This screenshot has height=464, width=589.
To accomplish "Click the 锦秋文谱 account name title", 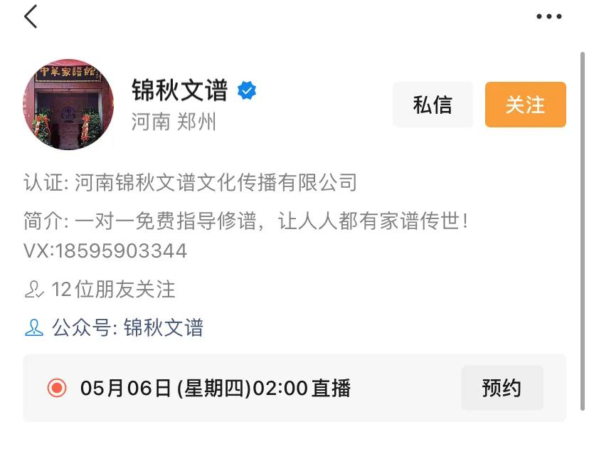I will pyautogui.click(x=179, y=90).
